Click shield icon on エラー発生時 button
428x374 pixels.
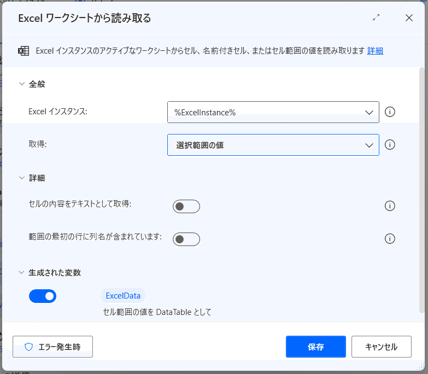(28, 347)
